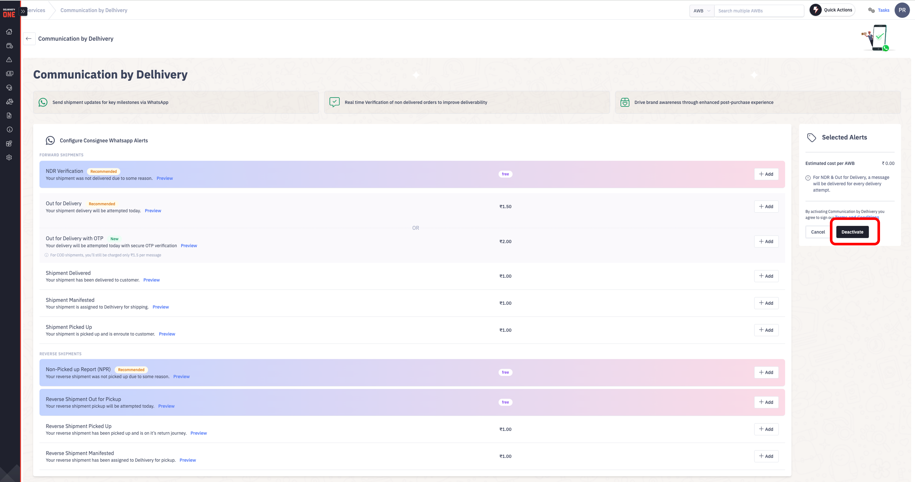915x482 pixels.
Task: Preview Out for Delivery with OTP message
Action: click(189, 246)
